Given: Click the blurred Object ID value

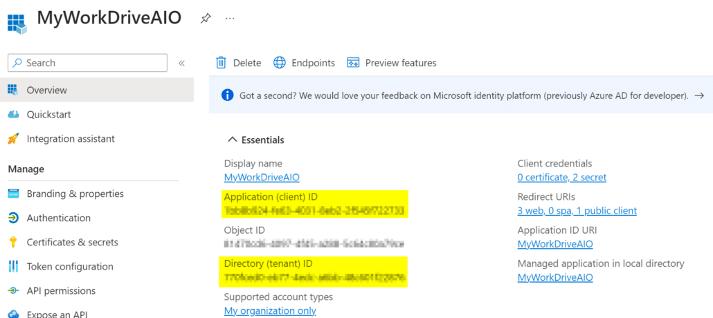Looking at the screenshot, I should click(x=314, y=244).
